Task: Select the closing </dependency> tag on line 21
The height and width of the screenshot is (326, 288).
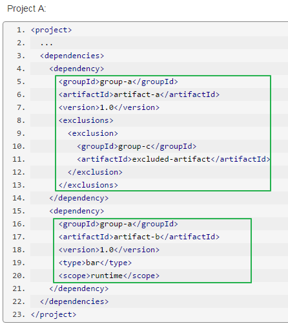Action: [x=79, y=288]
